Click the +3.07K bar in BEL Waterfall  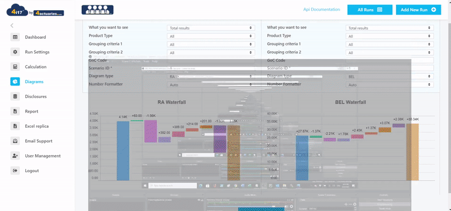coord(385,130)
